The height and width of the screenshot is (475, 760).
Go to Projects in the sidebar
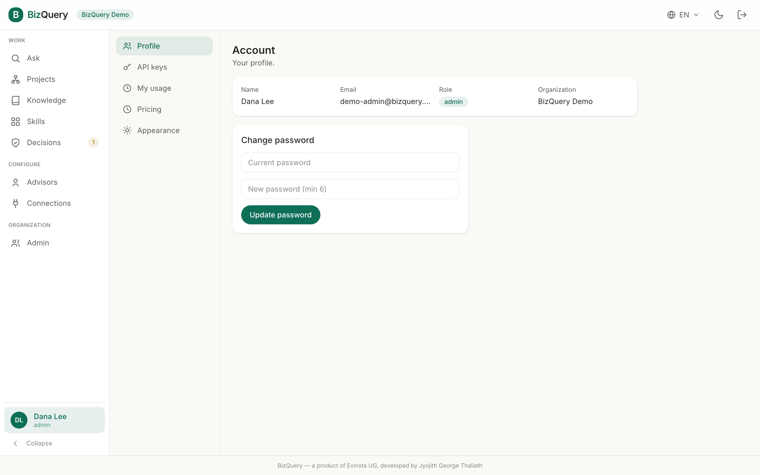pyautogui.click(x=55, y=79)
